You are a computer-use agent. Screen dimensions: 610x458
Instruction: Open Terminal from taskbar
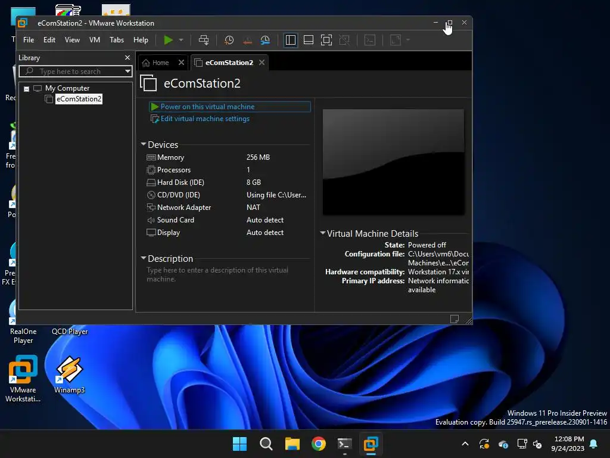(345, 444)
